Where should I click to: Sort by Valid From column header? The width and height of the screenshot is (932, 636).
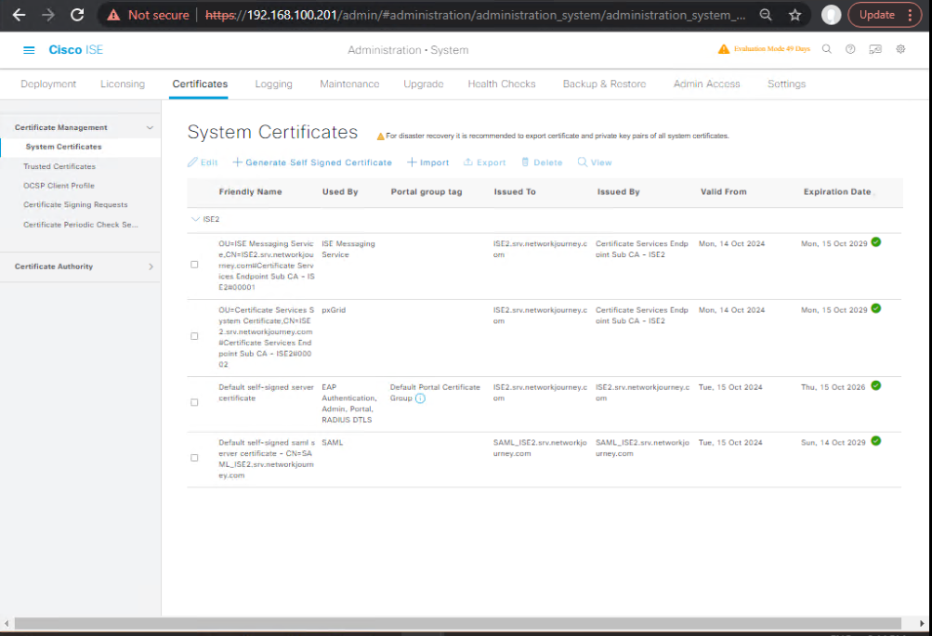[x=723, y=192]
